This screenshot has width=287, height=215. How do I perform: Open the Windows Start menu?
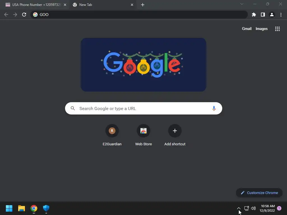9,208
